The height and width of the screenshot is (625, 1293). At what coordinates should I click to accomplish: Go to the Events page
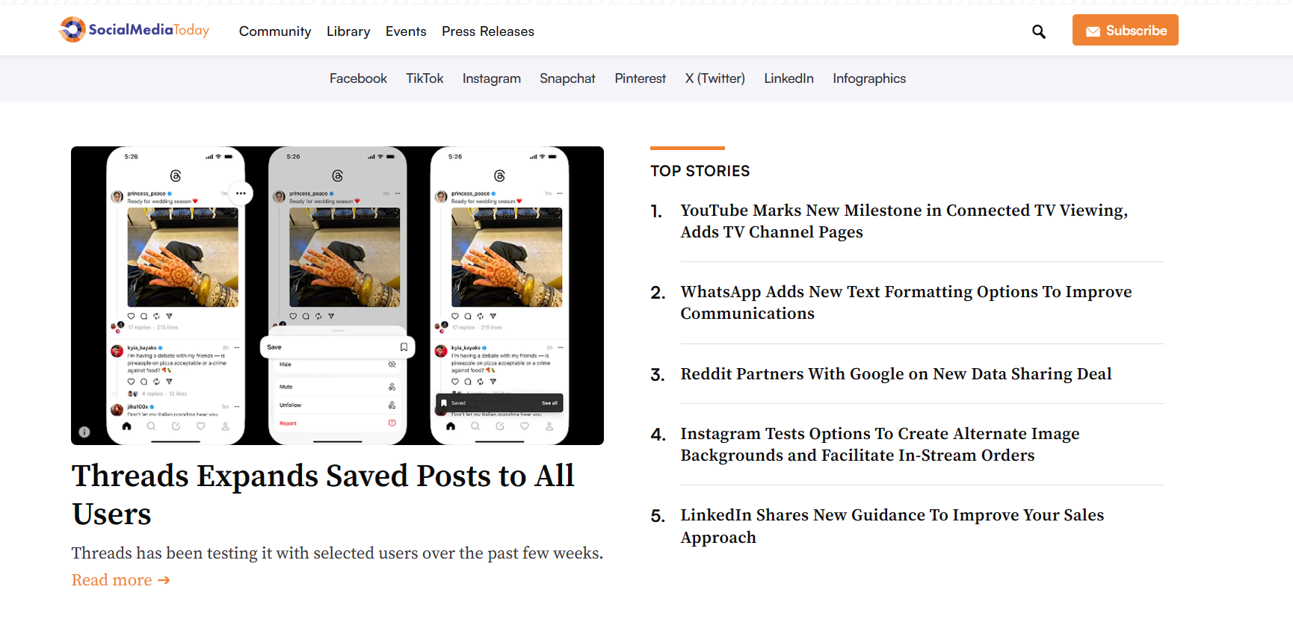tap(406, 31)
